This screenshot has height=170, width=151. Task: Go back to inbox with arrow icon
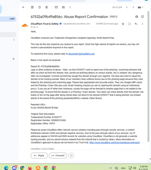[x=23, y=7]
